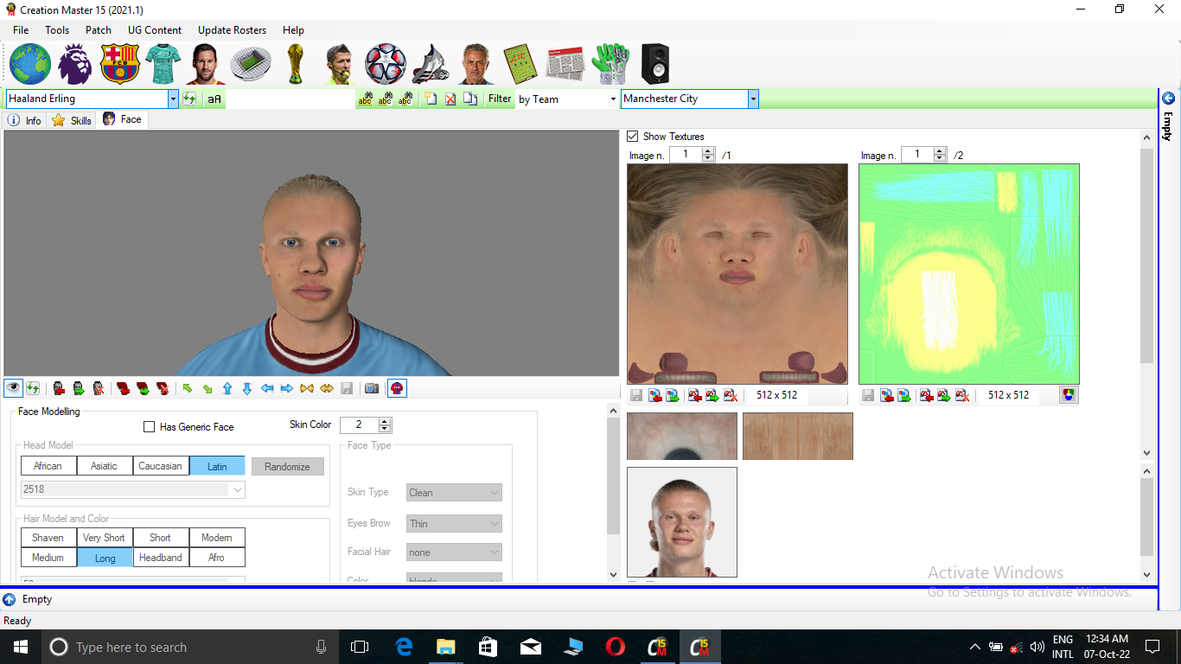Open the Manchester City team dropdown
The image size is (1181, 664).
753,99
